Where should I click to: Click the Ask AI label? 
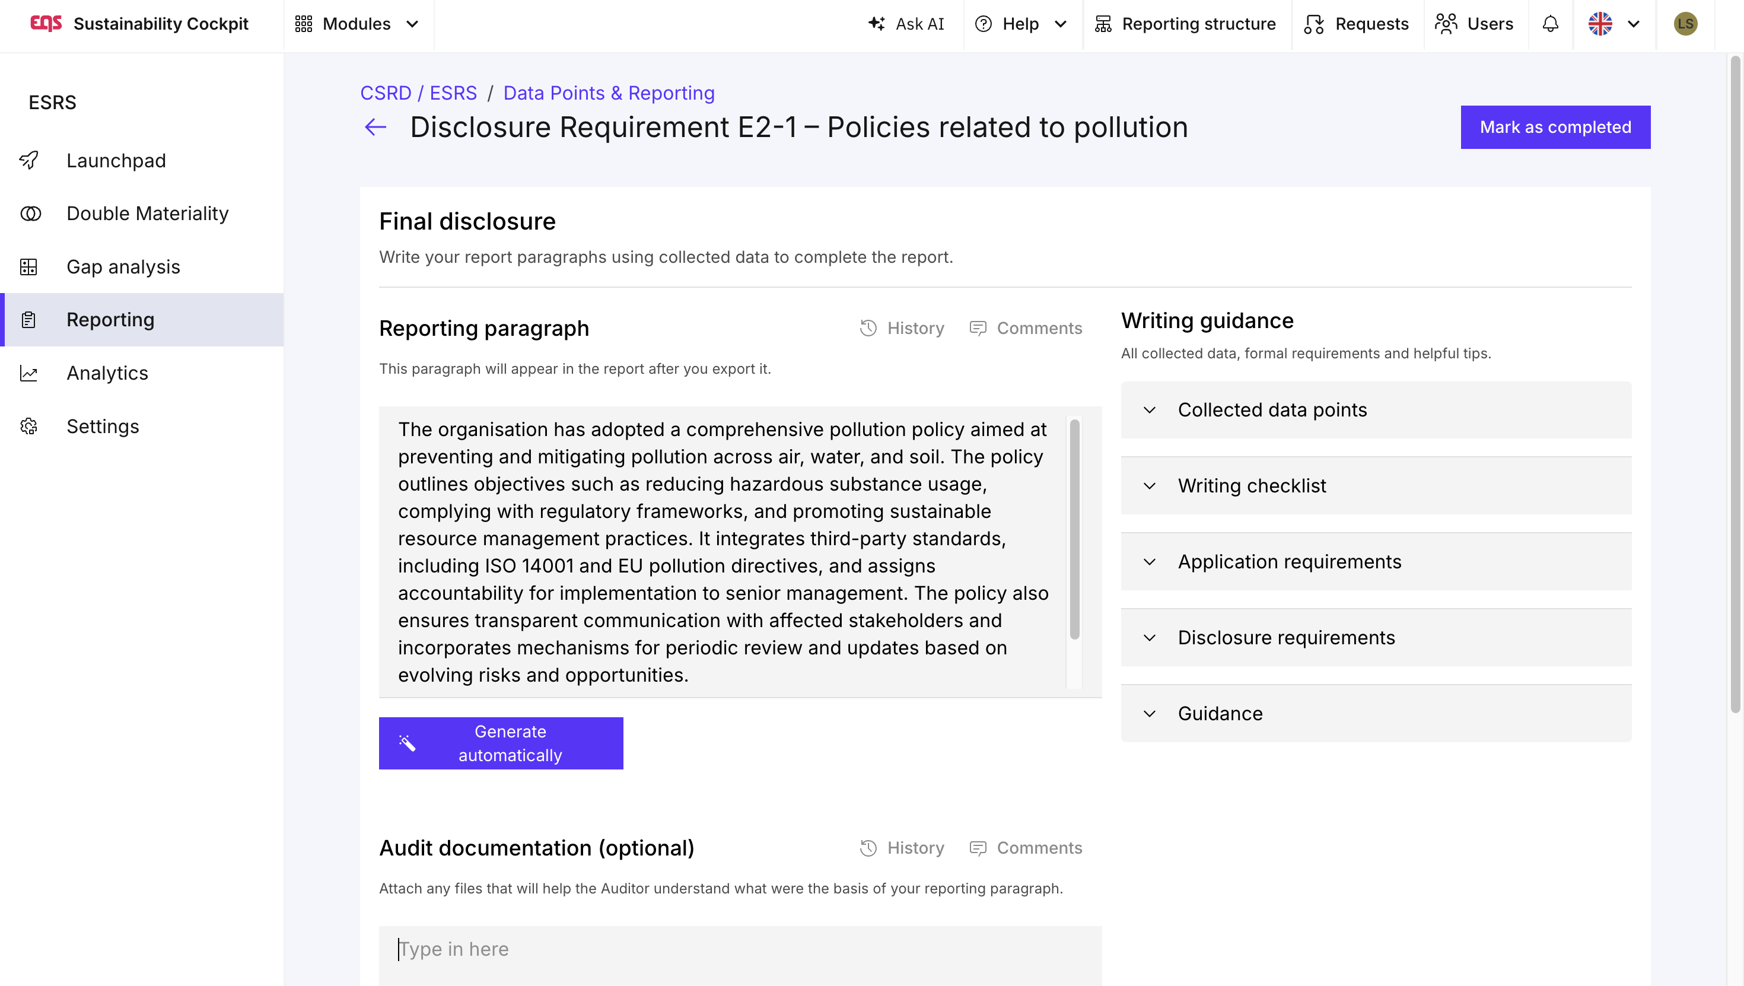(x=919, y=24)
